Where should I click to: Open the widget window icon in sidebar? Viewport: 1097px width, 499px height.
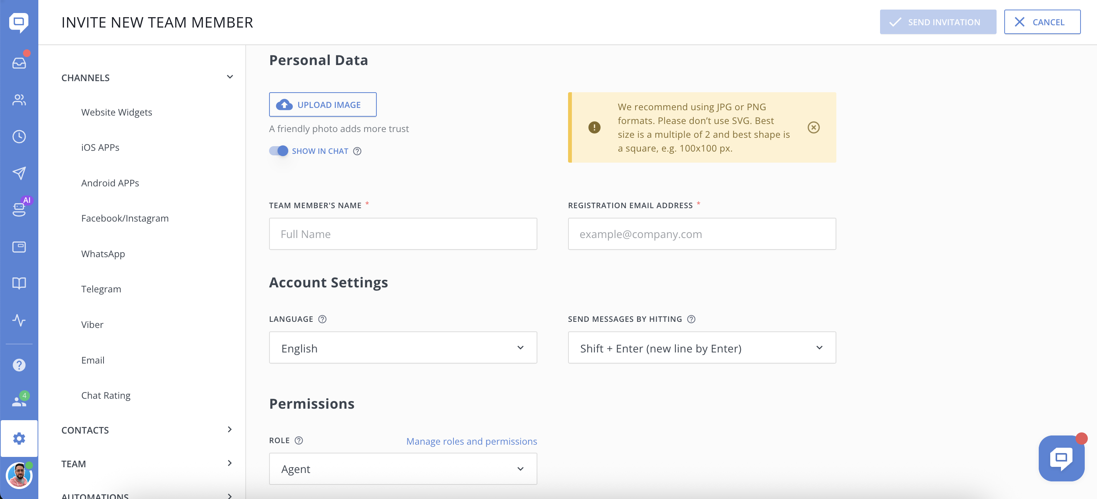pyautogui.click(x=19, y=247)
